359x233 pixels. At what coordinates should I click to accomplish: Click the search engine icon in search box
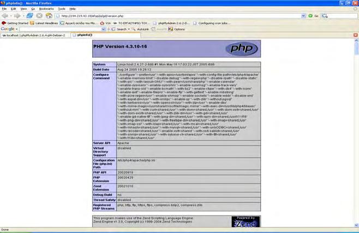(x=325, y=16)
